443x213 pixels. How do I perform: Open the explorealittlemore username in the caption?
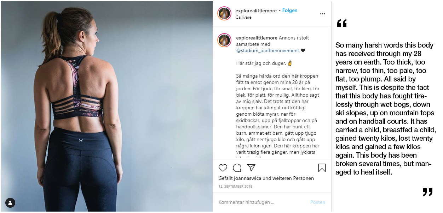pos(257,38)
